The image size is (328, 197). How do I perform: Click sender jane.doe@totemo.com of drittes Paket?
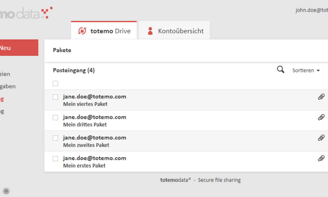(95, 117)
